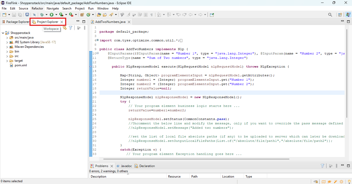Open the Navigate menu
The image size is (352, 184).
point(53,8)
